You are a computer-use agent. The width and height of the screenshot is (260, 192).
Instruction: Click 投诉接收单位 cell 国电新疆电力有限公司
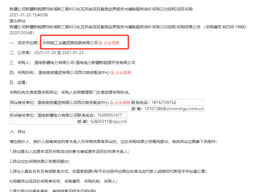click(57, 115)
